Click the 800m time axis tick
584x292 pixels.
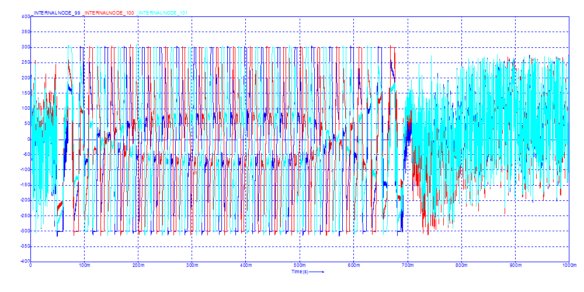click(461, 265)
